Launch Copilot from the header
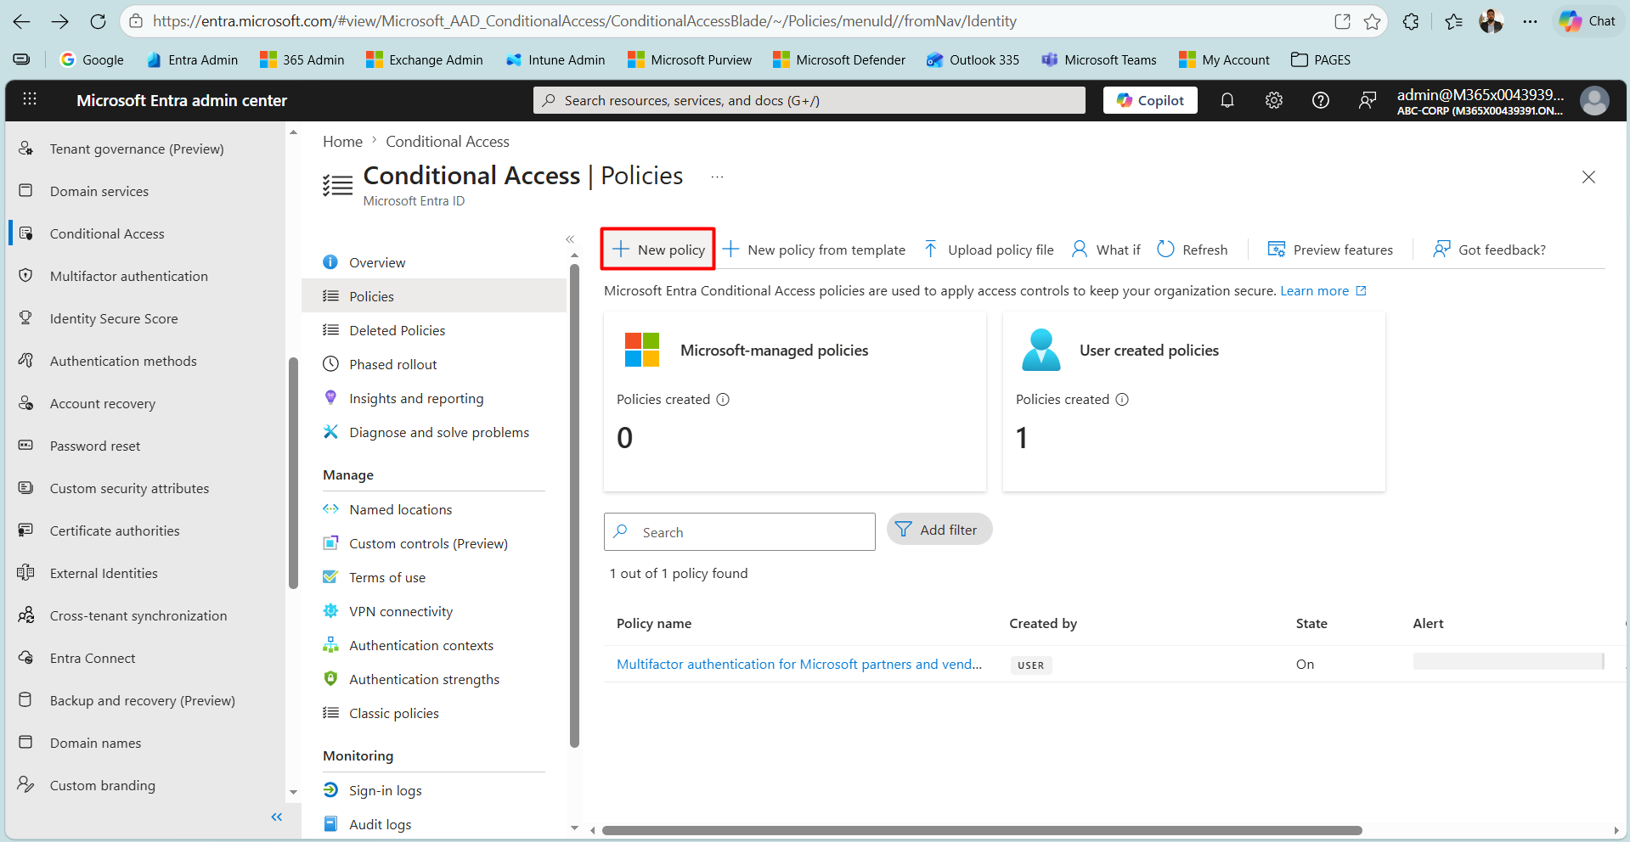This screenshot has width=1630, height=842. pos(1150,100)
